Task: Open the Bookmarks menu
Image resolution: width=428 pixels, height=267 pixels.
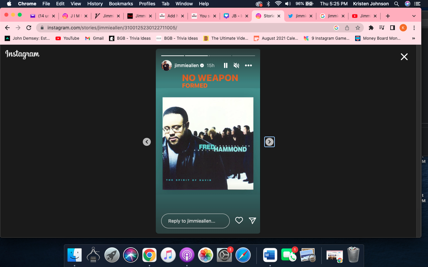Action: coord(121,4)
